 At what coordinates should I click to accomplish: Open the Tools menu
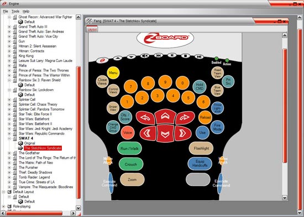(x=15, y=11)
